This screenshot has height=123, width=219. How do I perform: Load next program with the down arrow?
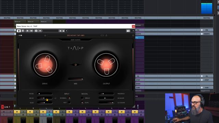coord(63,31)
